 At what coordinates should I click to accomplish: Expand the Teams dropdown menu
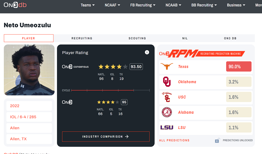pyautogui.click(x=88, y=5)
